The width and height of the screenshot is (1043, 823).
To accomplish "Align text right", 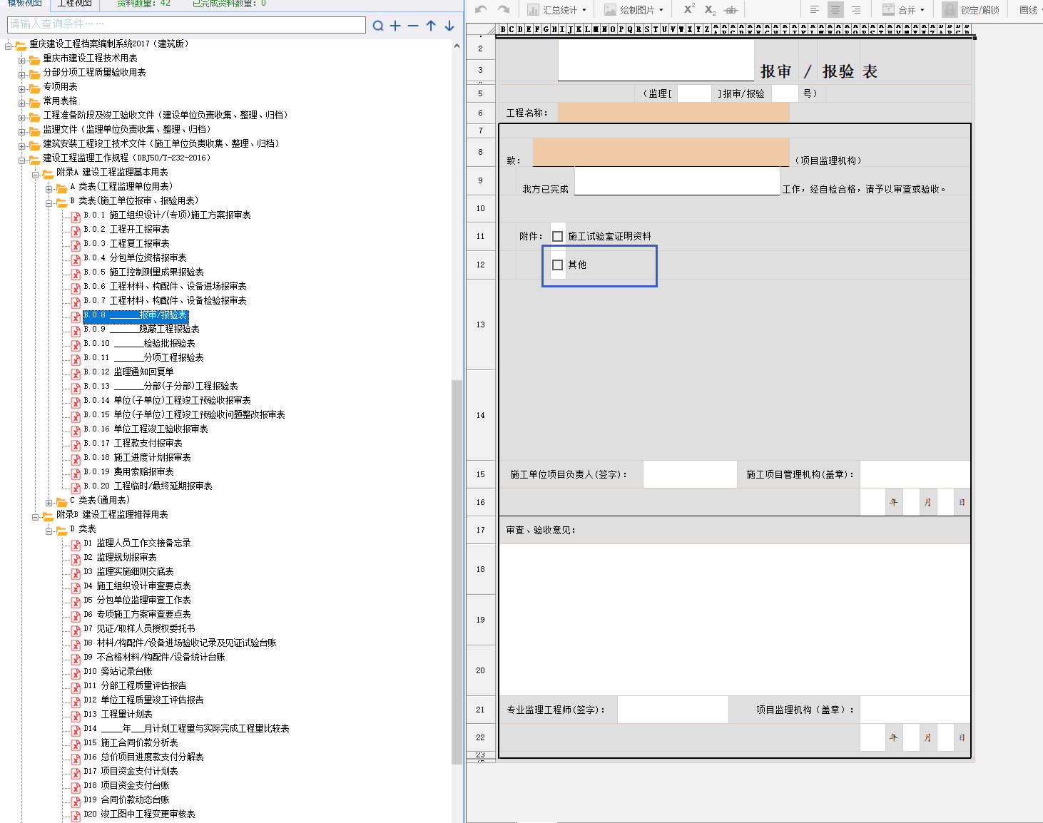I will 856,9.
